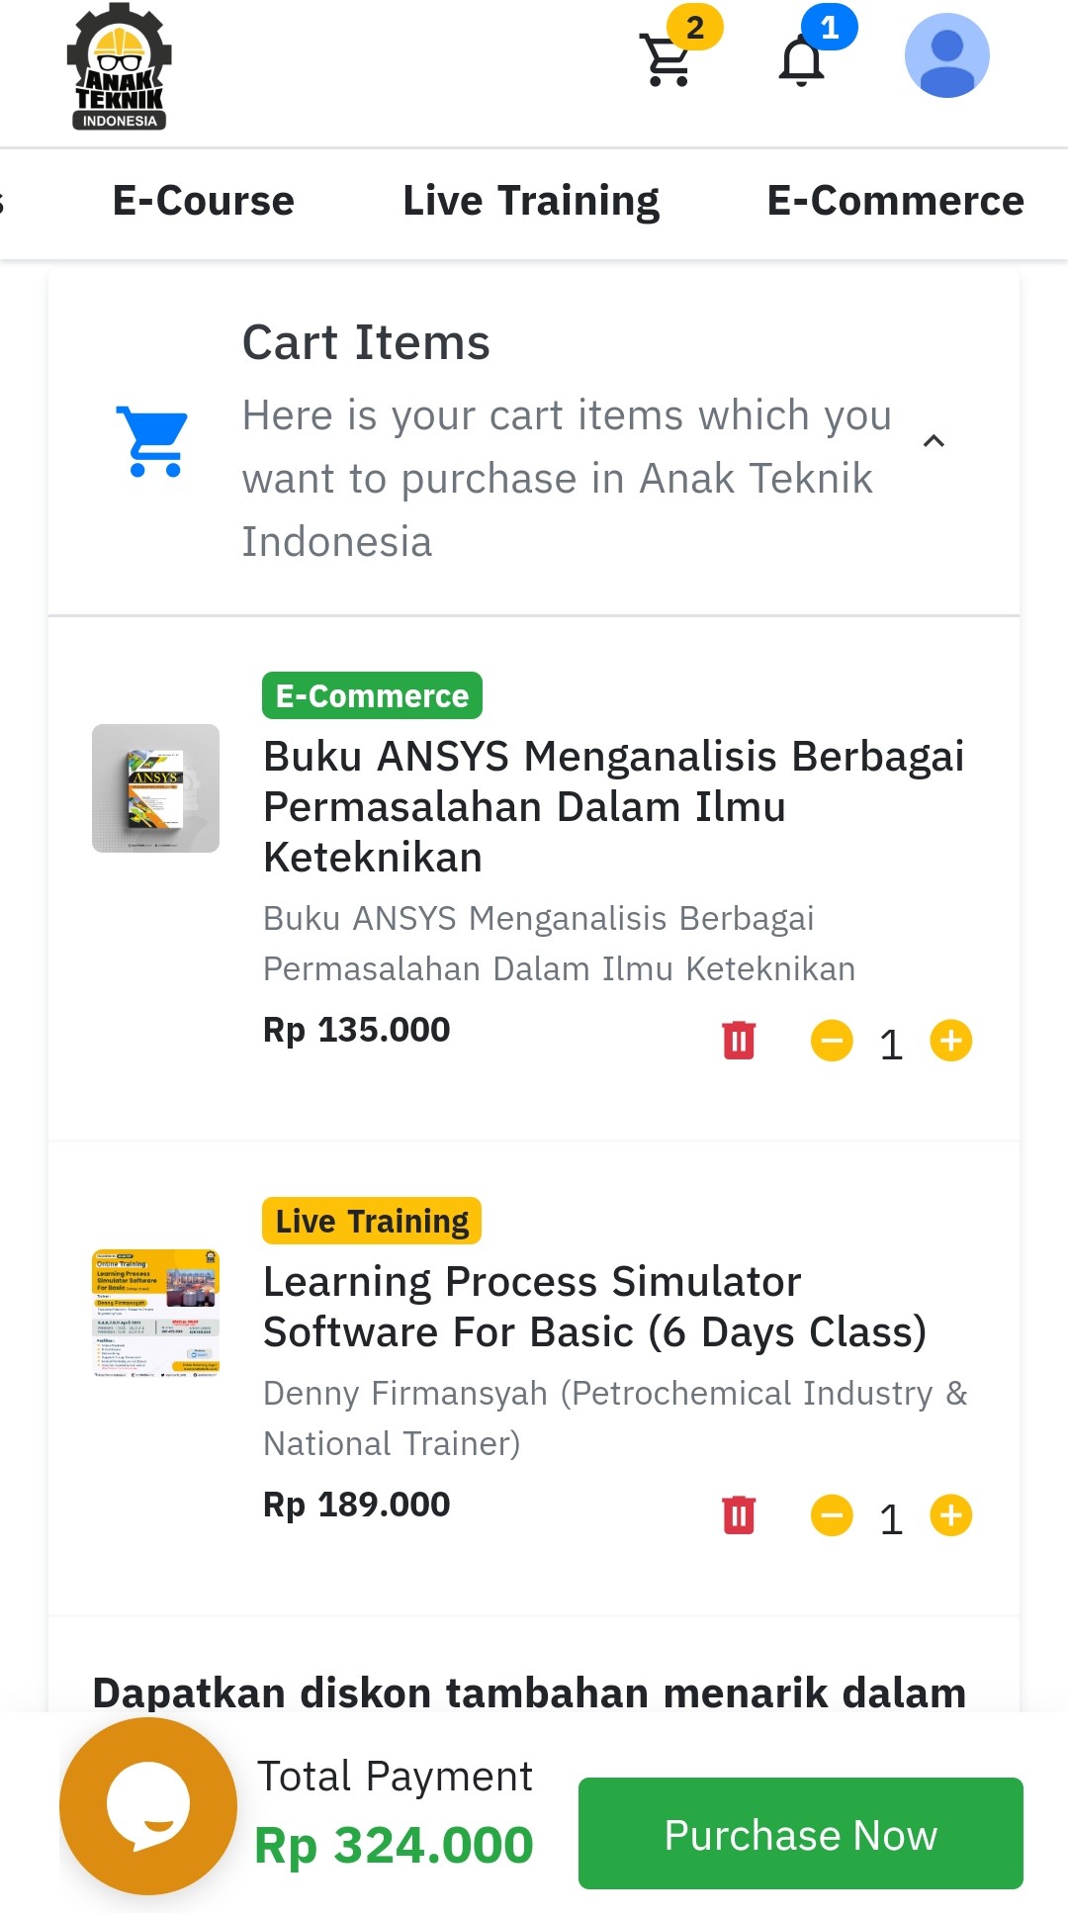Viewport: 1068px width, 1919px height.
Task: Open the orange chat support bubble
Action: click(x=148, y=1806)
